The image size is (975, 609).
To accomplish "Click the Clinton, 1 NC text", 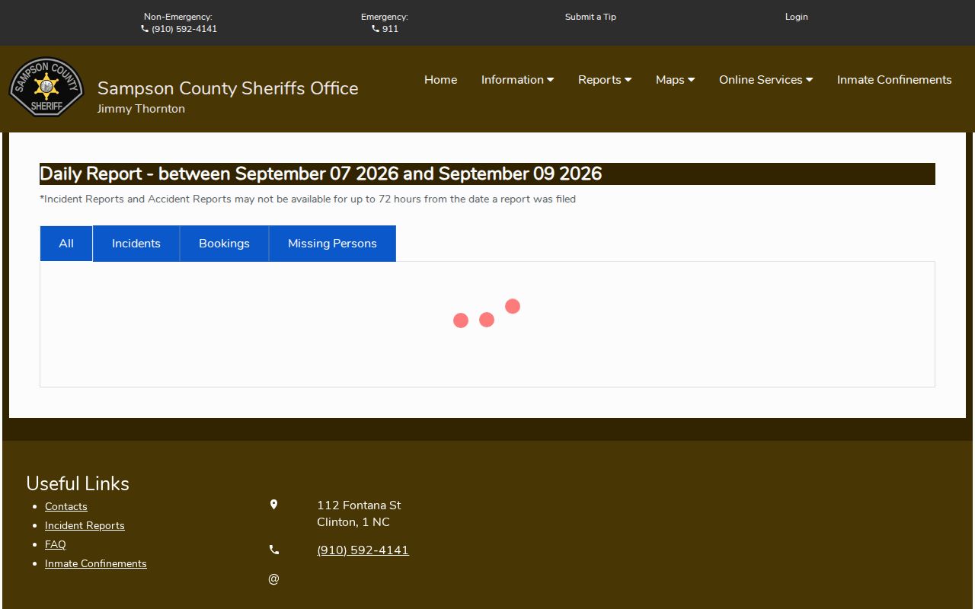I will coord(353,522).
